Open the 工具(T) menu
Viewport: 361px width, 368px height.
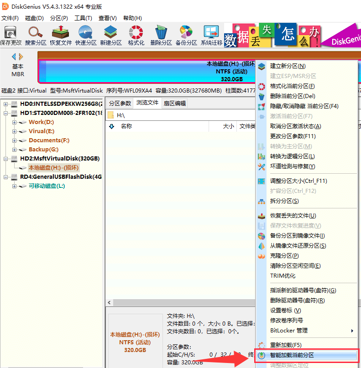pos(83,18)
